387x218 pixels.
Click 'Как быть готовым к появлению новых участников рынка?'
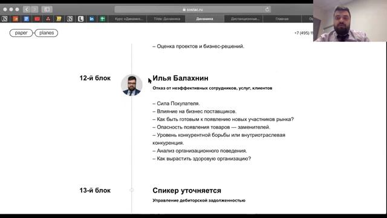point(223,119)
